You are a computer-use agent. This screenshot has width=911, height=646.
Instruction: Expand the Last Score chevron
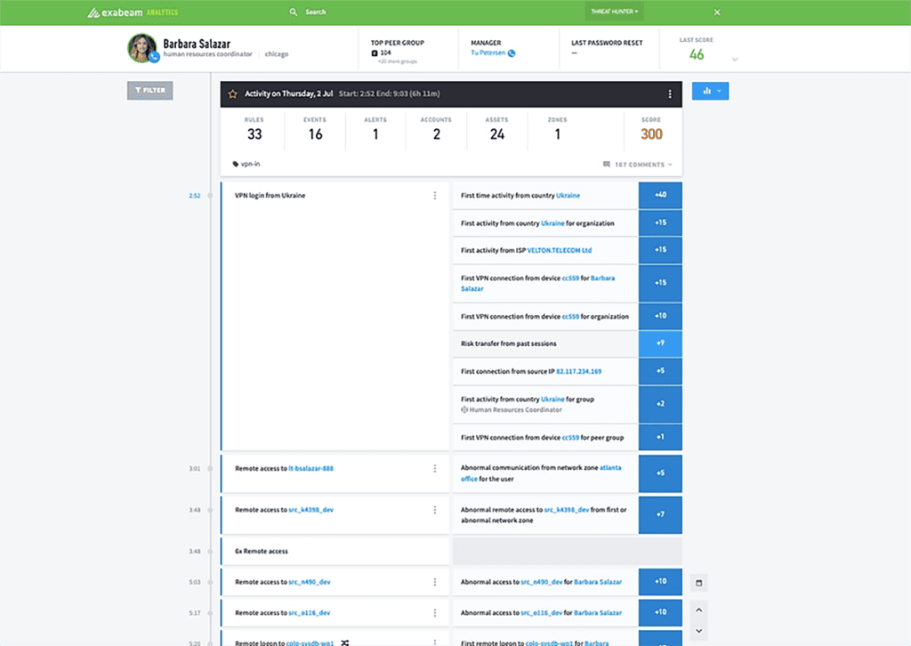pos(735,60)
